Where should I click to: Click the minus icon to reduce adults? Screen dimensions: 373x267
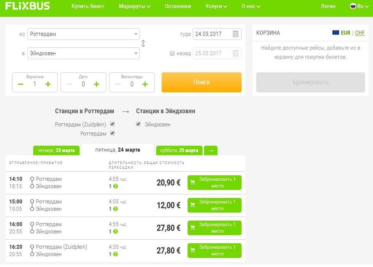pos(20,84)
